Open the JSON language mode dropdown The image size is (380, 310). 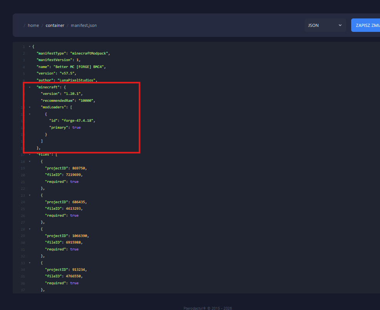point(325,25)
